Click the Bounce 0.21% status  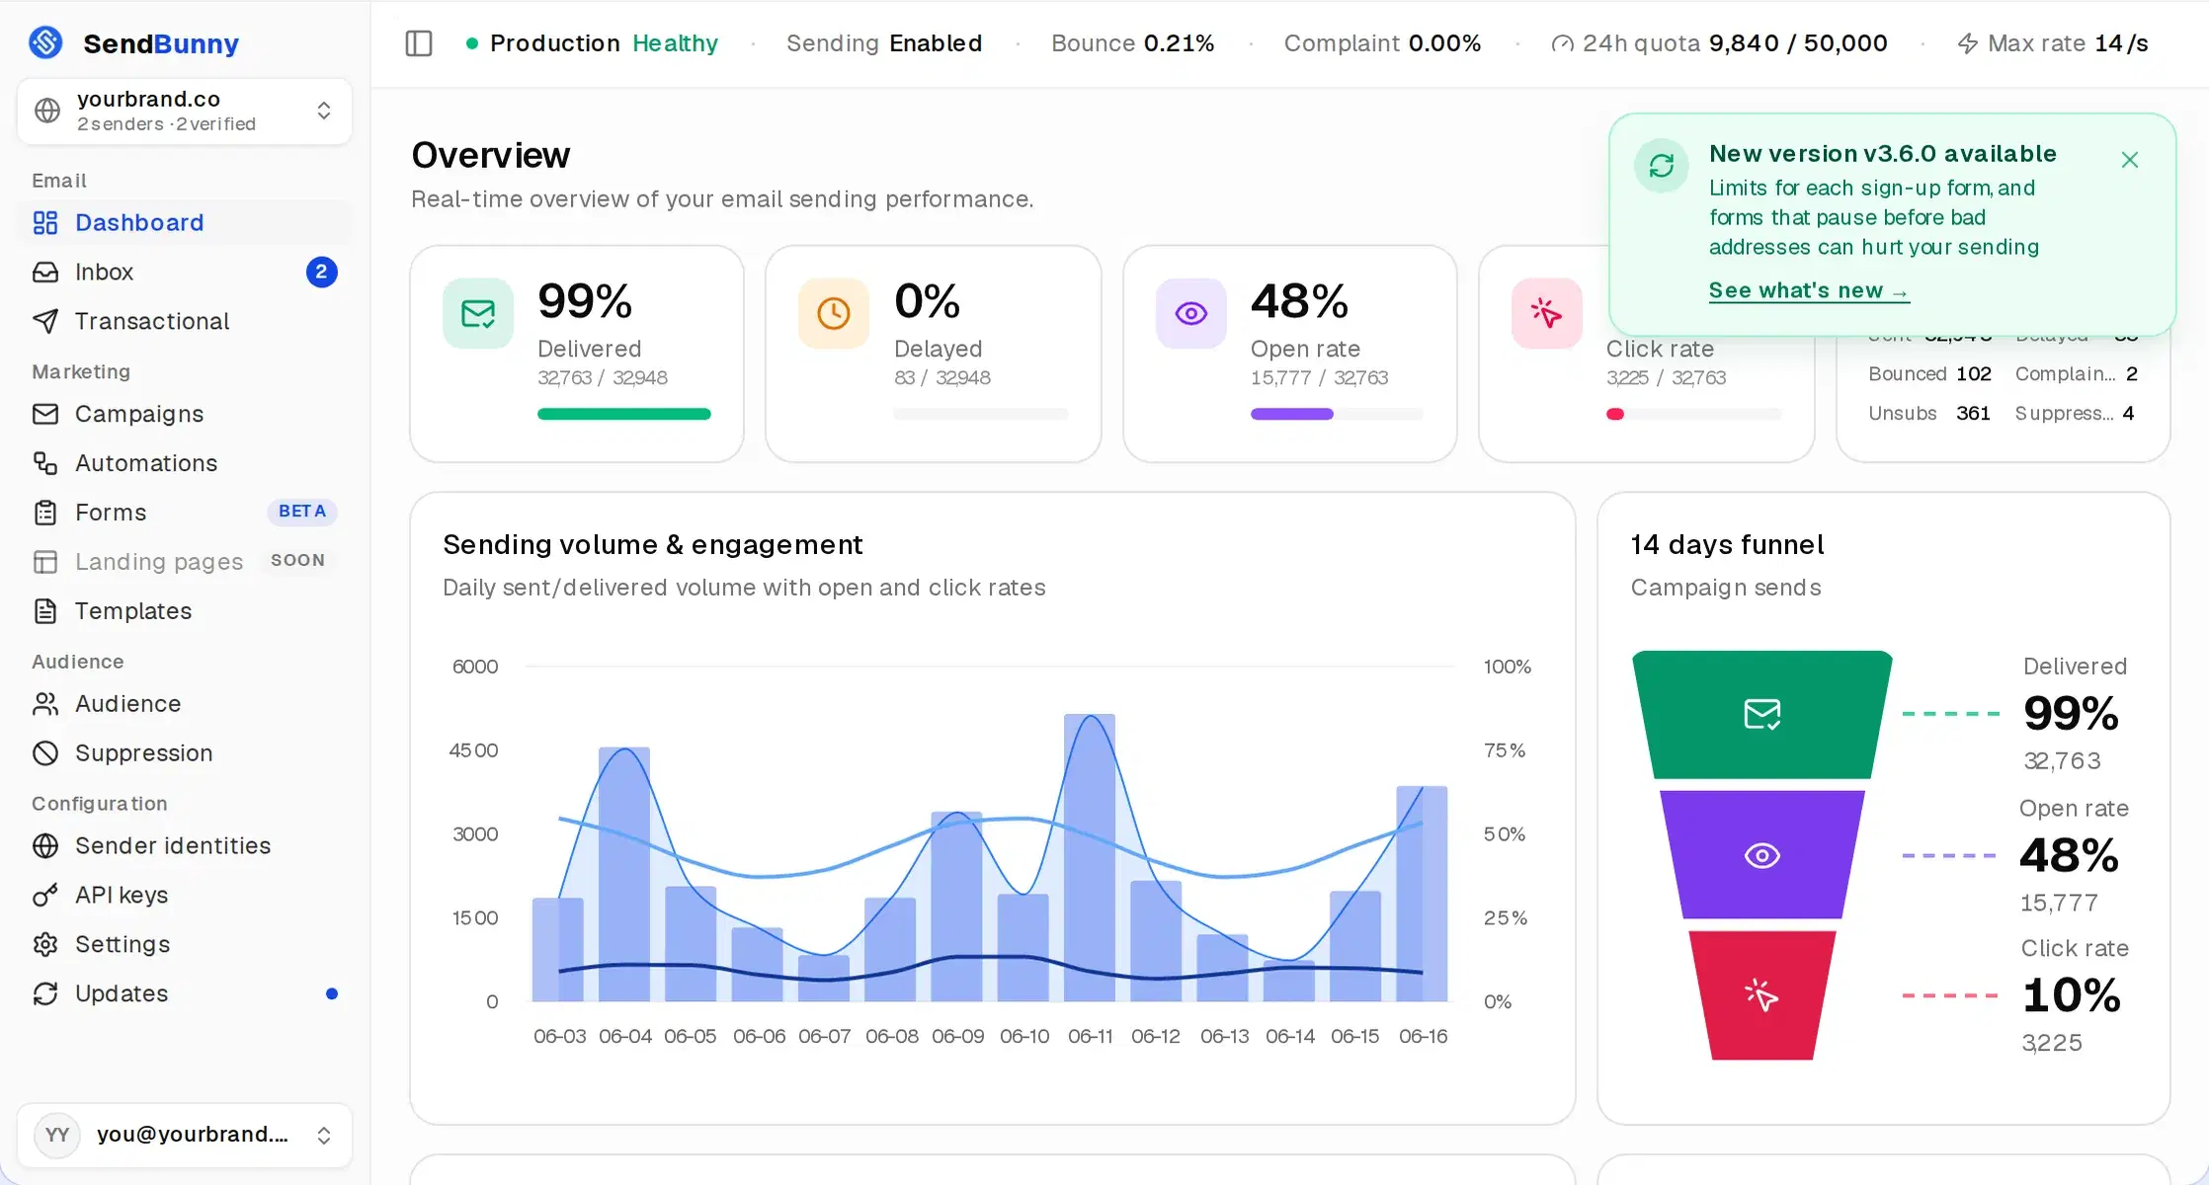coord(1132,43)
